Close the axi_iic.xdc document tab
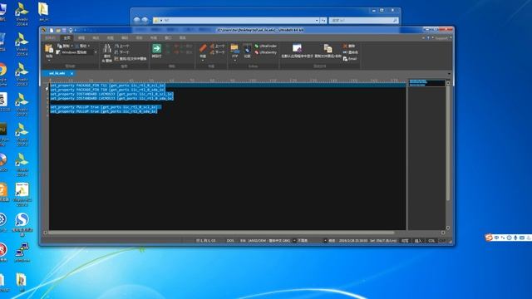Image resolution: width=532 pixels, height=299 pixels. pyautogui.click(x=71, y=73)
